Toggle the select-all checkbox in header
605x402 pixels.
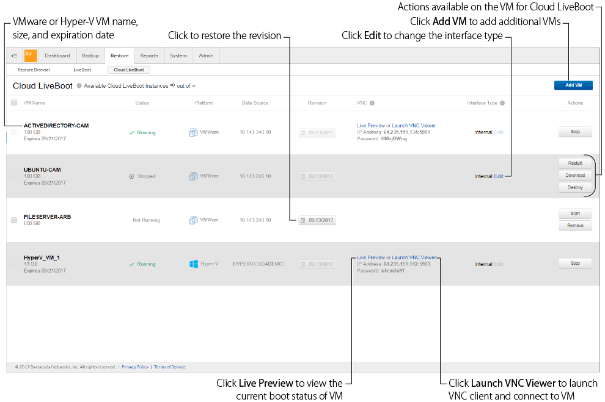coord(14,103)
